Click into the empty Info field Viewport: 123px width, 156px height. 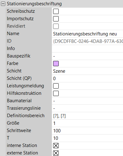pyautogui.click(x=87, y=49)
